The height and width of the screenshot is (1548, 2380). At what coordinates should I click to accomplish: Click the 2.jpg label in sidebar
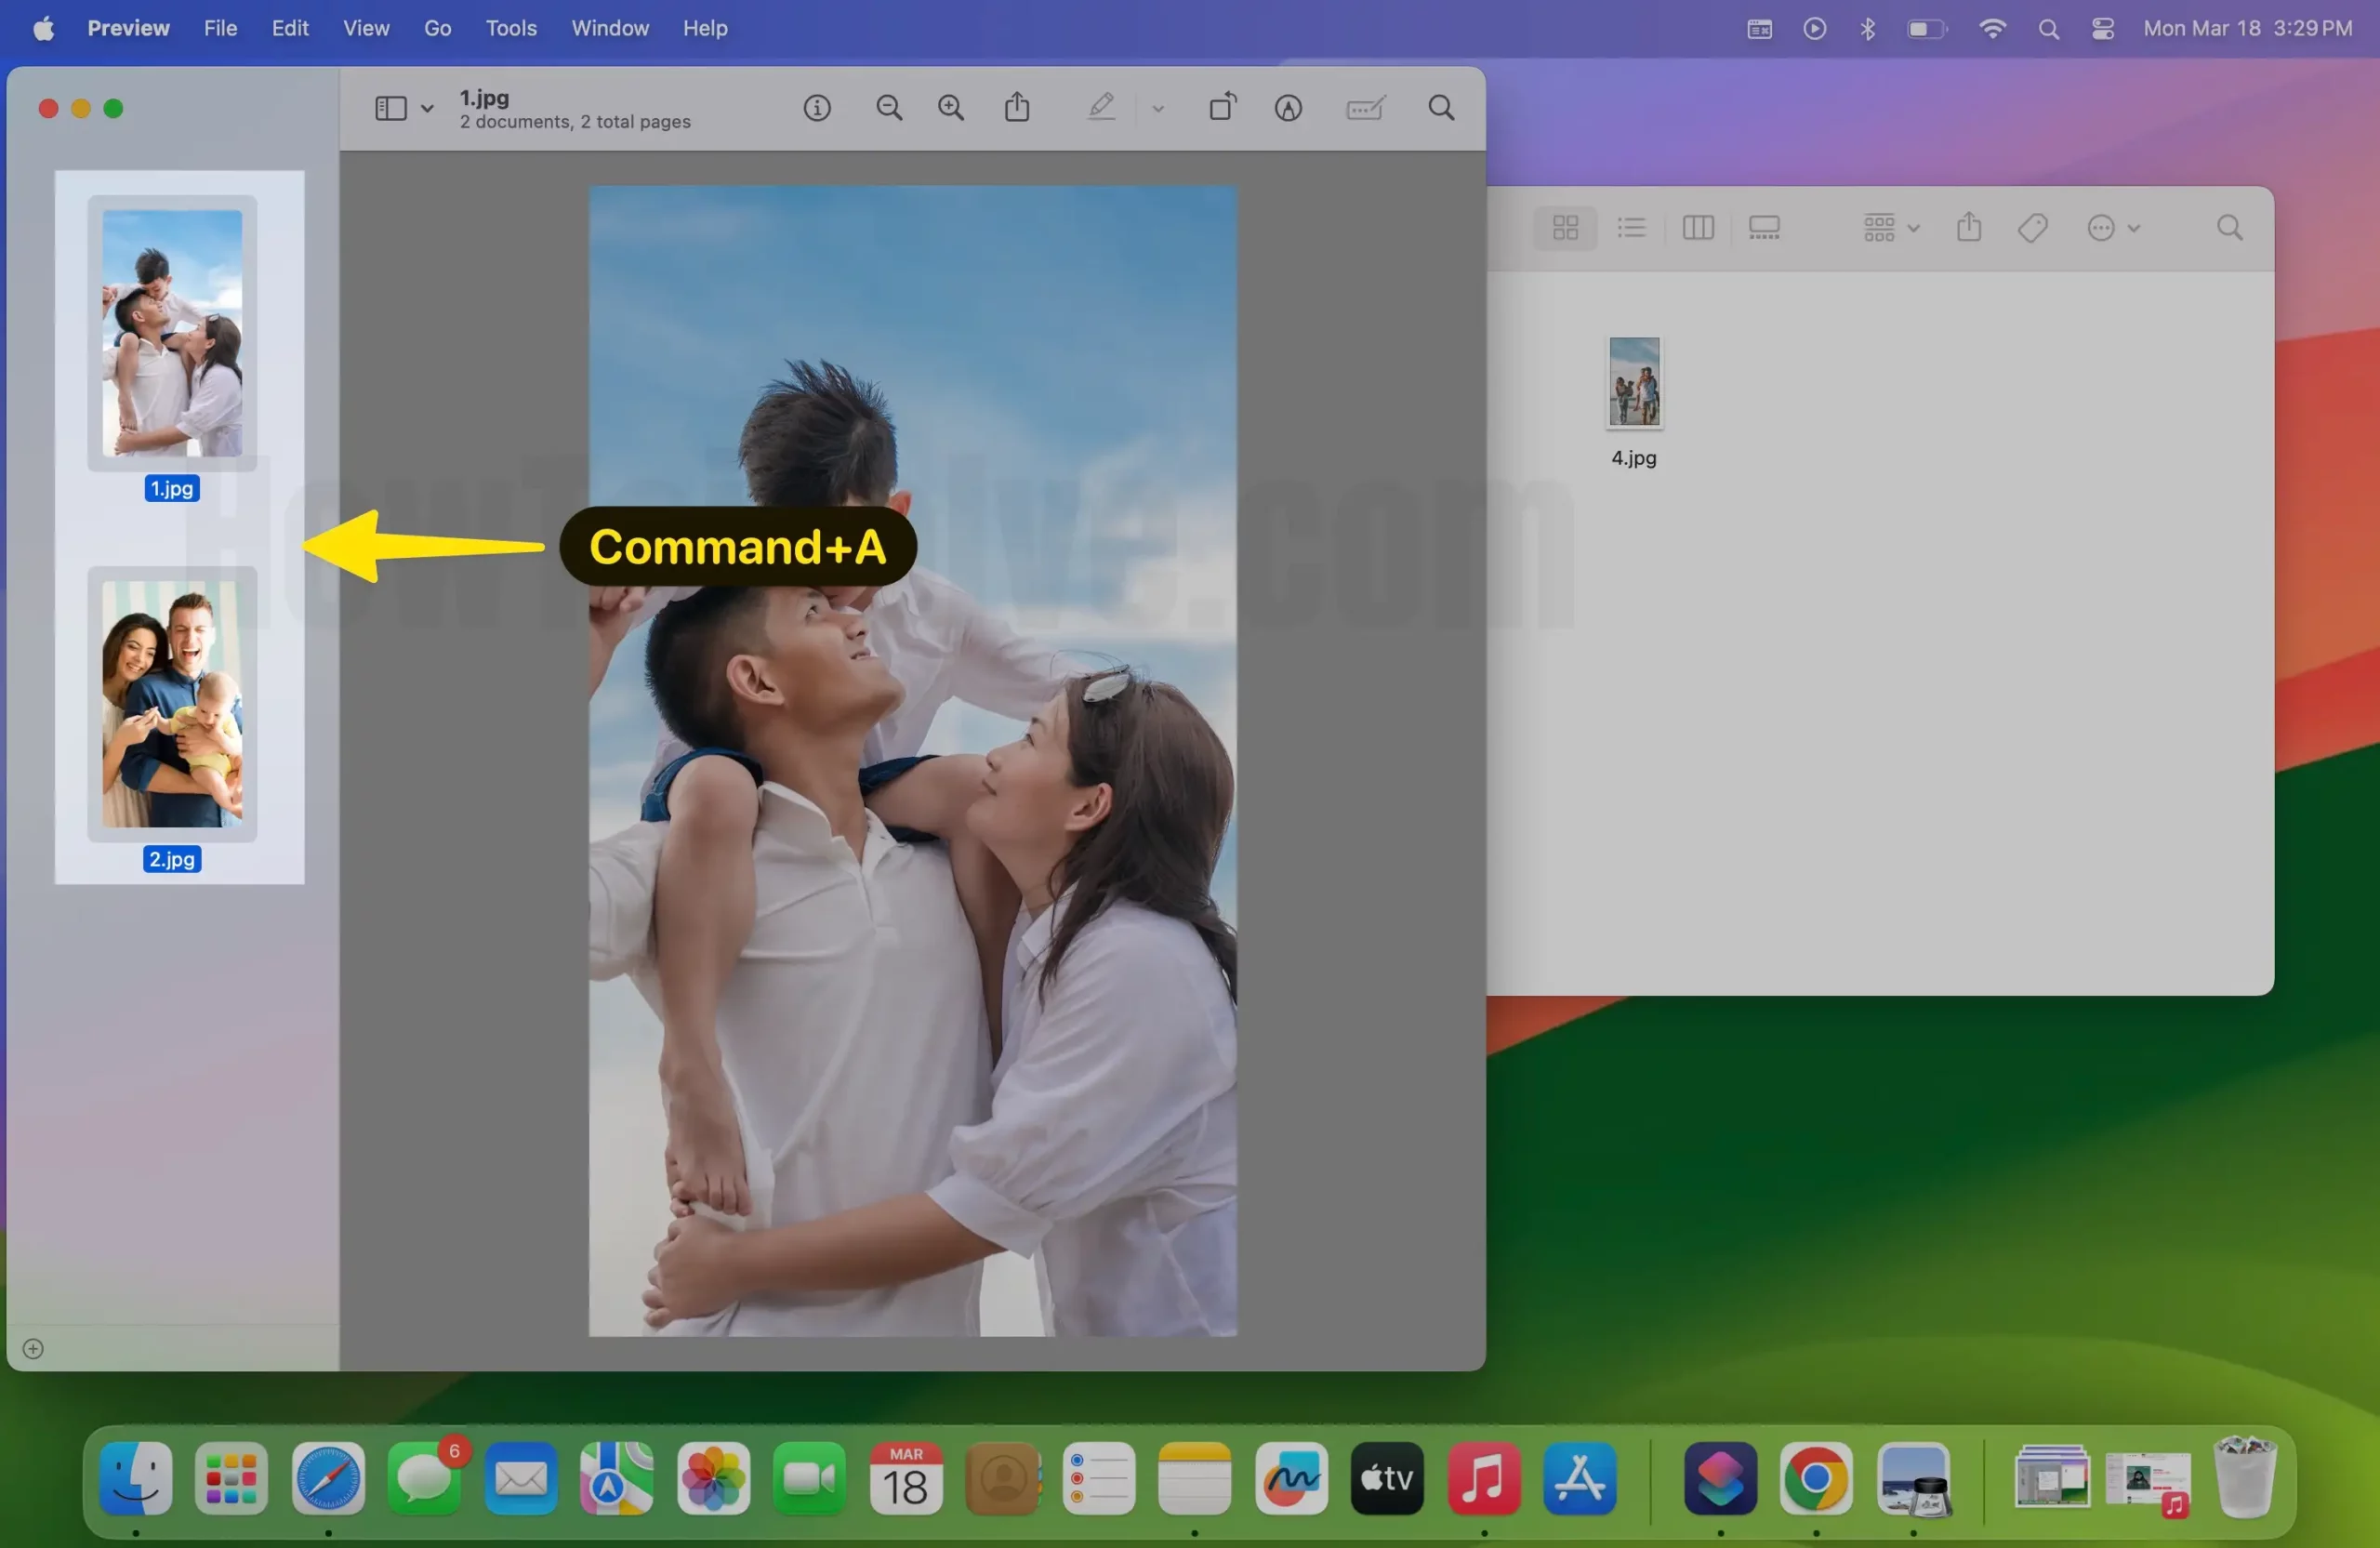(172, 860)
